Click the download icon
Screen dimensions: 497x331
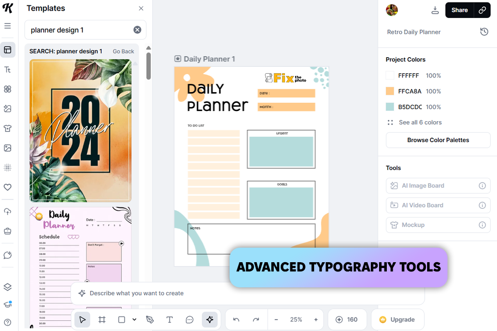click(435, 10)
